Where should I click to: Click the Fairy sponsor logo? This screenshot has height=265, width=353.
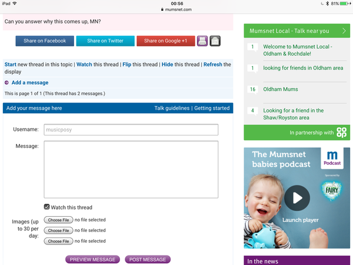[332, 190]
